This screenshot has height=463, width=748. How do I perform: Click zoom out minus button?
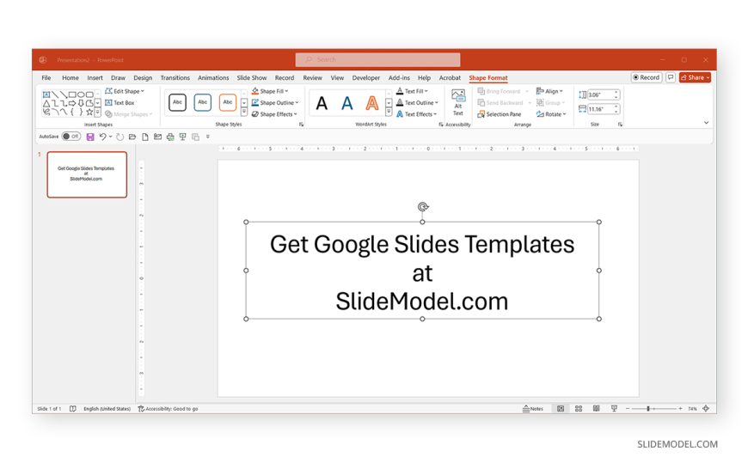628,409
